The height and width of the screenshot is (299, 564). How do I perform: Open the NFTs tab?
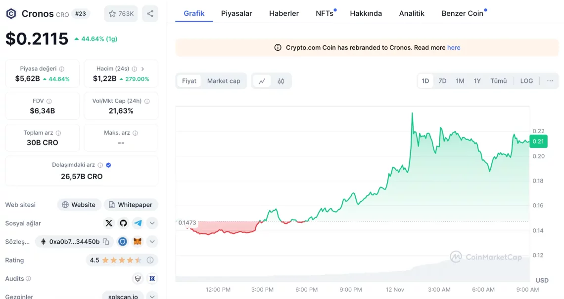click(x=324, y=13)
